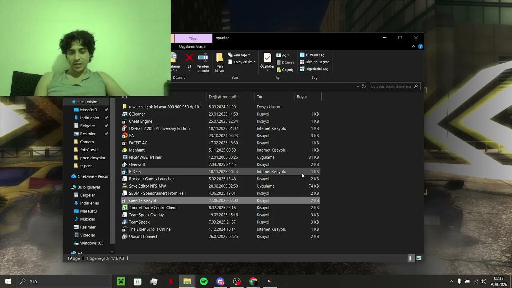Viewport: 512px width, 288px height.
Task: Switch to large icons view in status bar
Action: coord(419,258)
